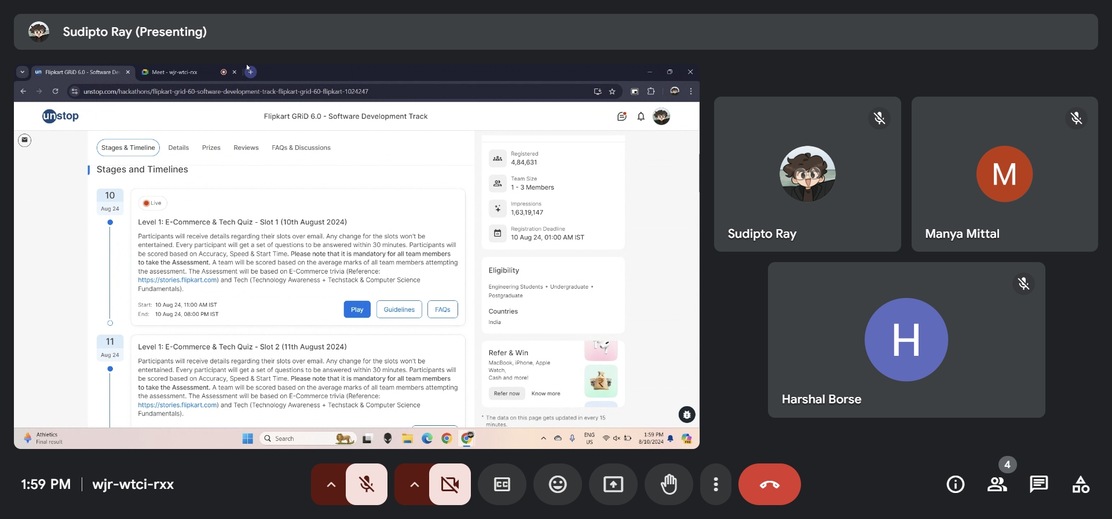Open FAQs button for Slot 1 quiz
Image resolution: width=1112 pixels, height=519 pixels.
coord(442,310)
